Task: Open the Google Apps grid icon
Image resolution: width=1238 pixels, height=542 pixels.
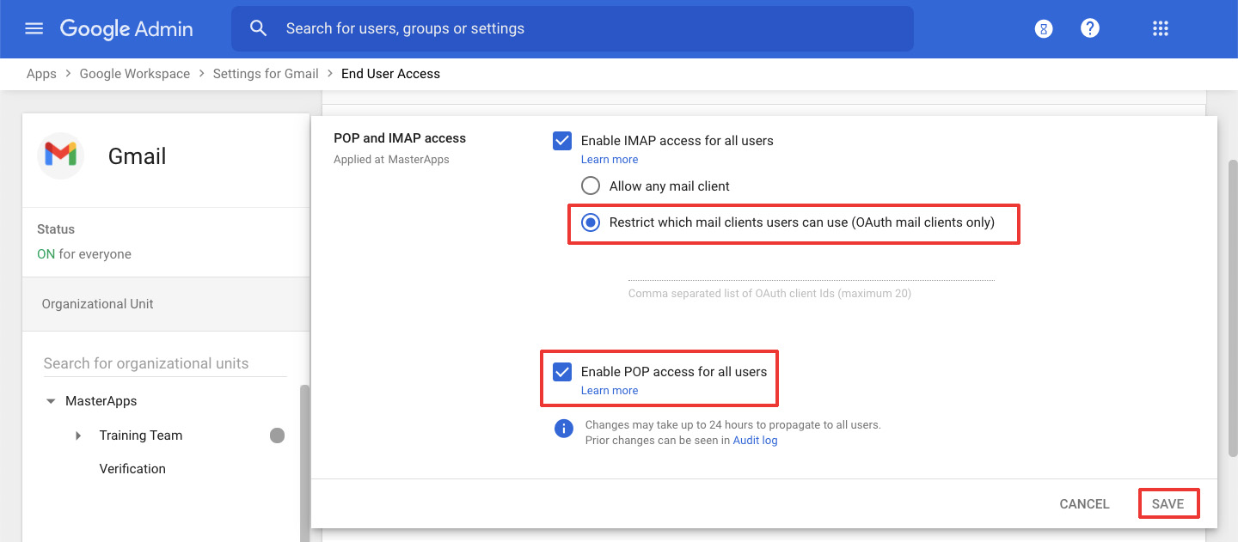Action: pos(1161,27)
